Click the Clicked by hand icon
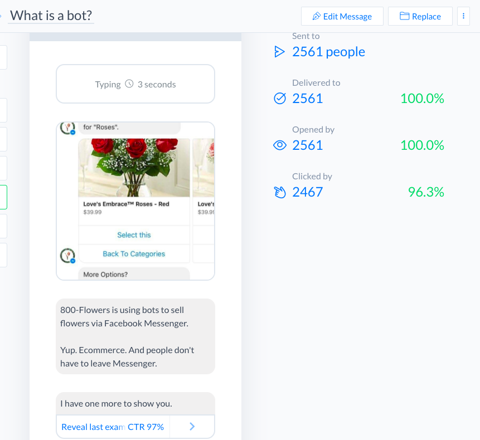 coord(279,192)
